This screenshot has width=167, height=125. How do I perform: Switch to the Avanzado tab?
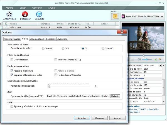click(x=62, y=39)
